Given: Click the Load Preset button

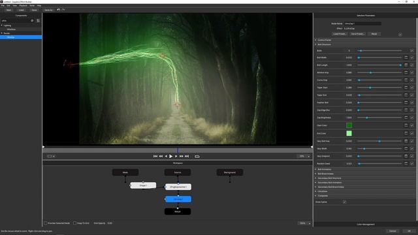Looking at the screenshot, I should 340,34.
